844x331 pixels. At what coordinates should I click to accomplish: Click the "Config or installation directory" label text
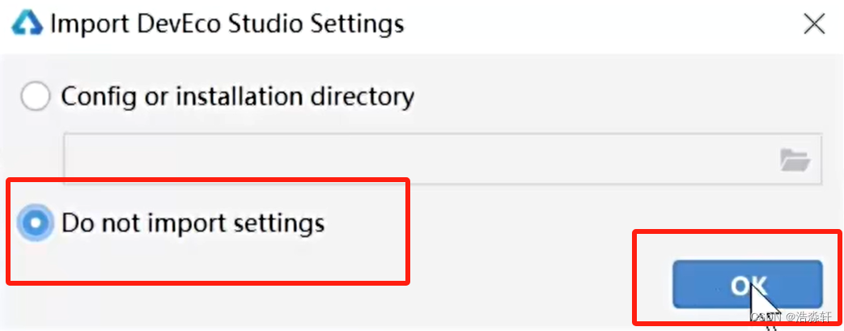click(238, 97)
